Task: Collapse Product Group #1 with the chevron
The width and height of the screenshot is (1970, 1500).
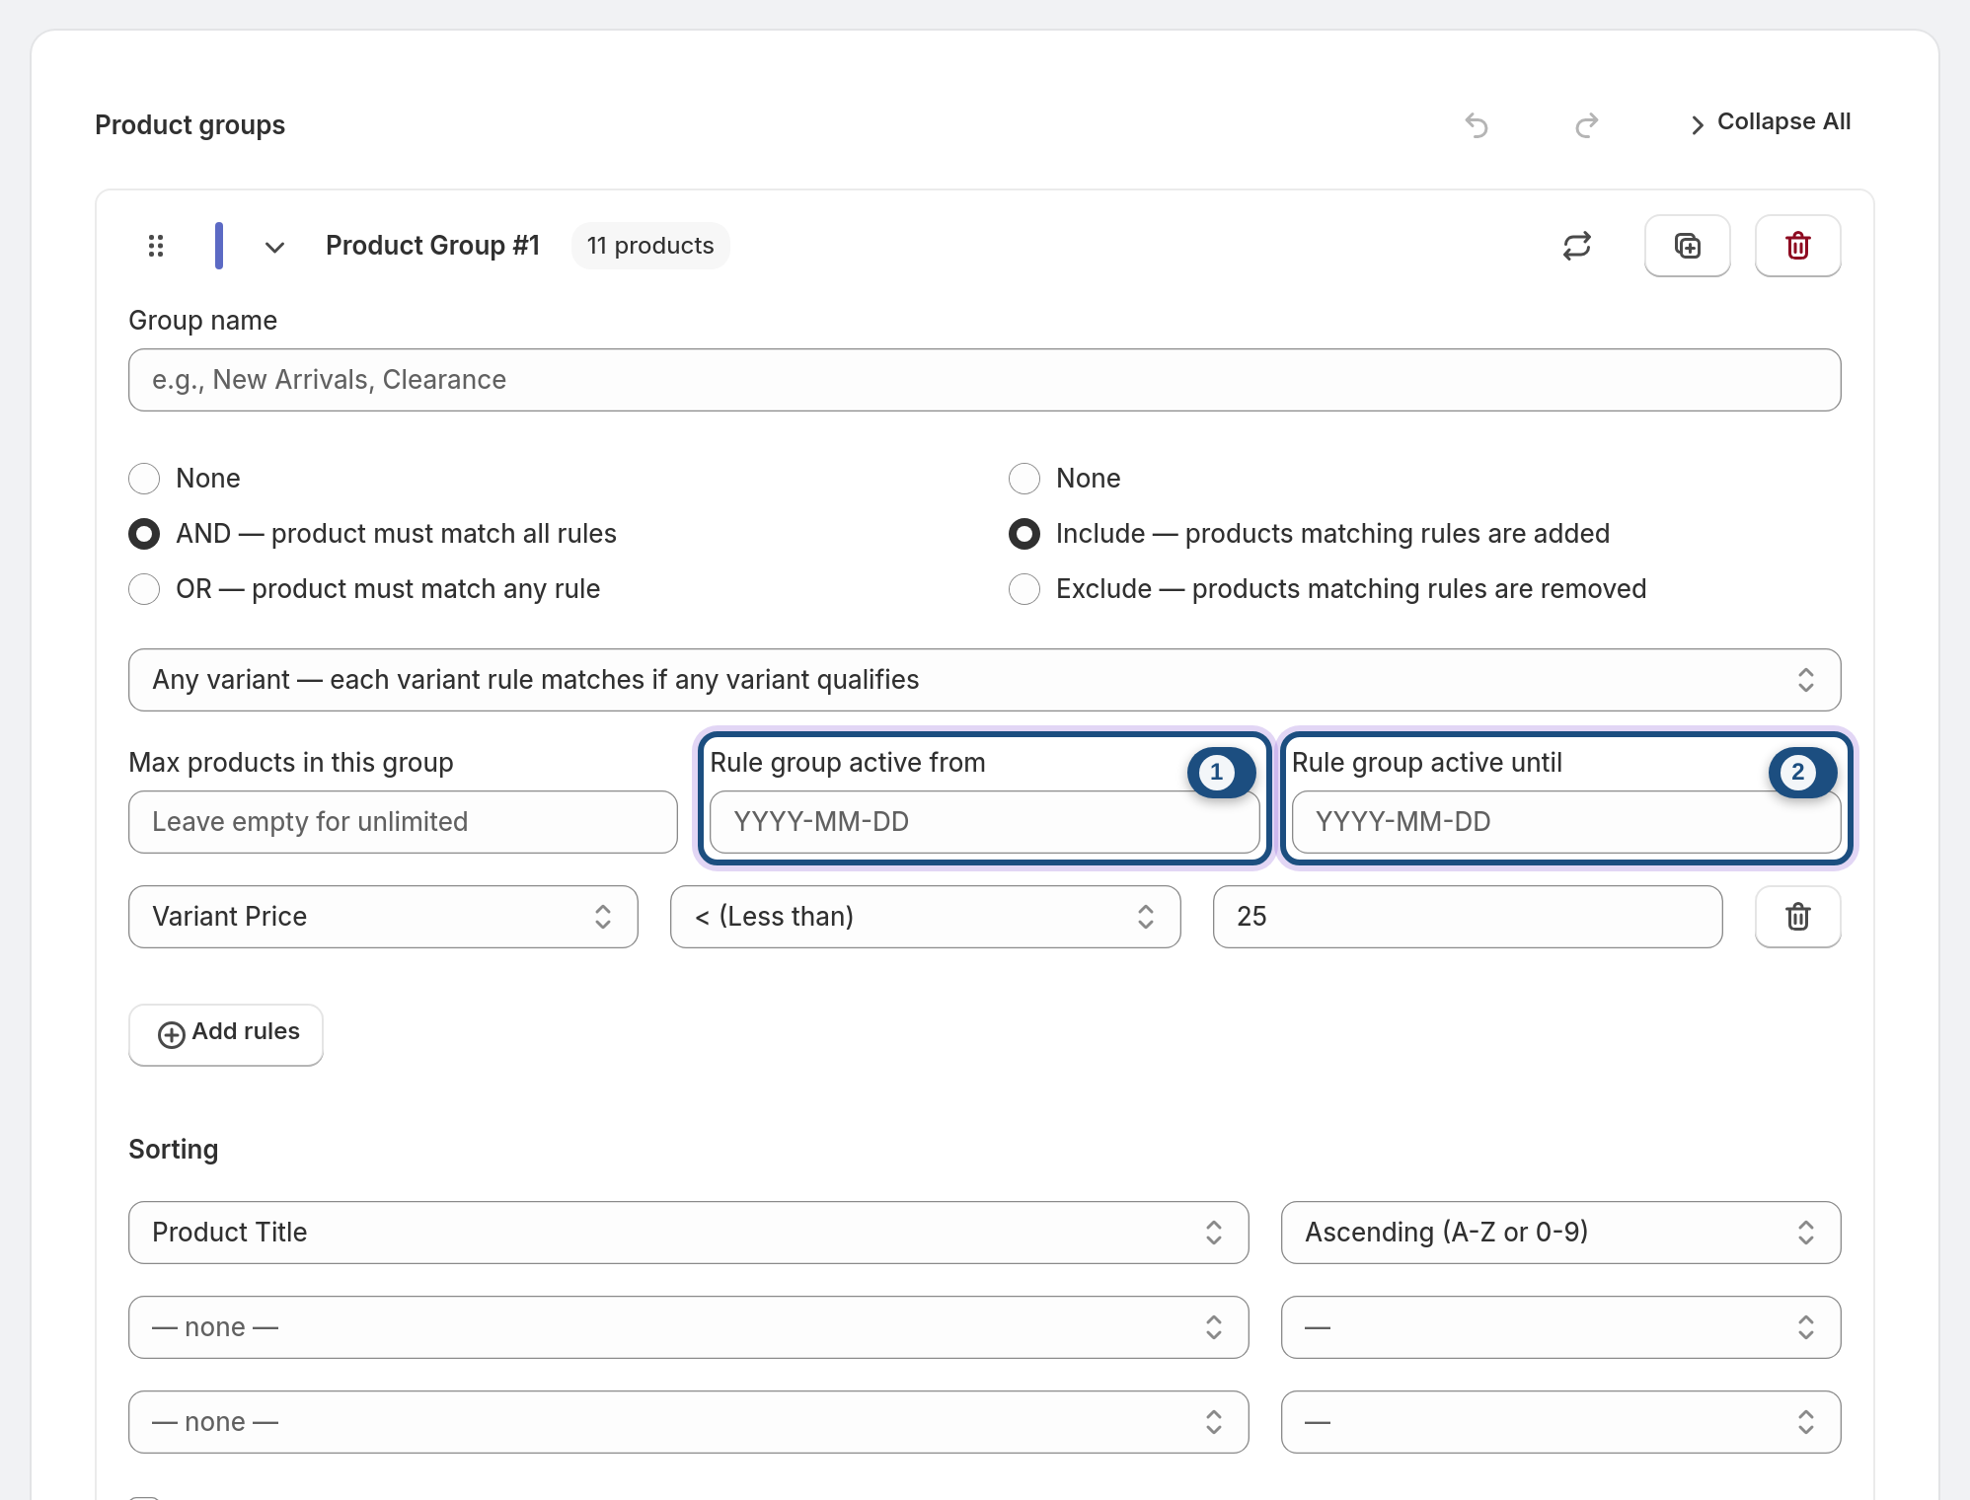Action: pos(274,247)
